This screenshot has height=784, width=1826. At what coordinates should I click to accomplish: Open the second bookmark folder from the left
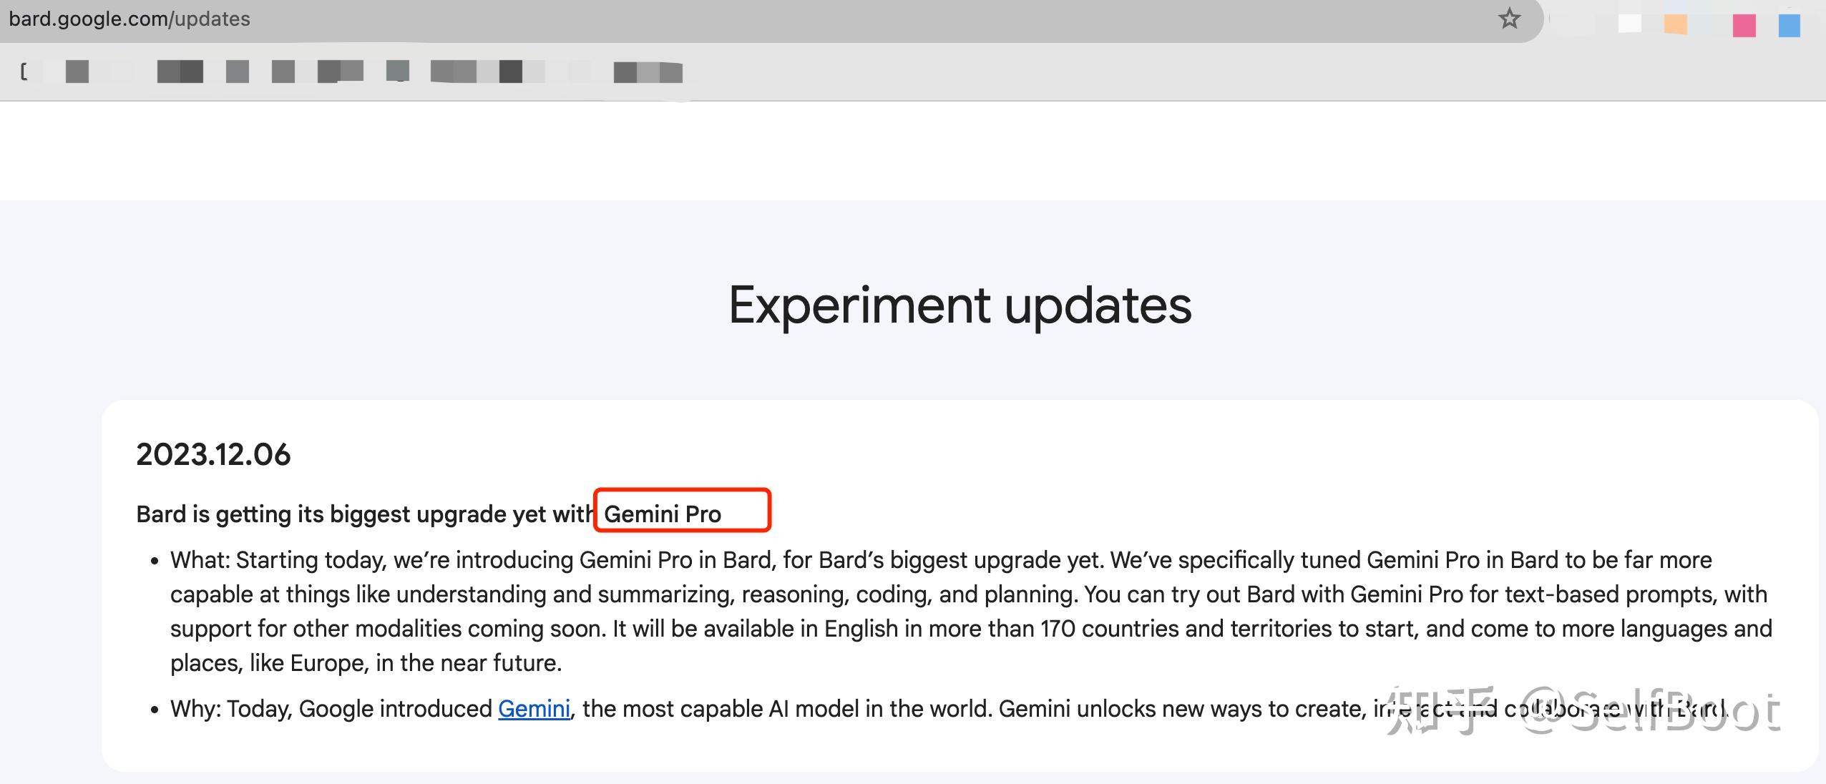(179, 72)
